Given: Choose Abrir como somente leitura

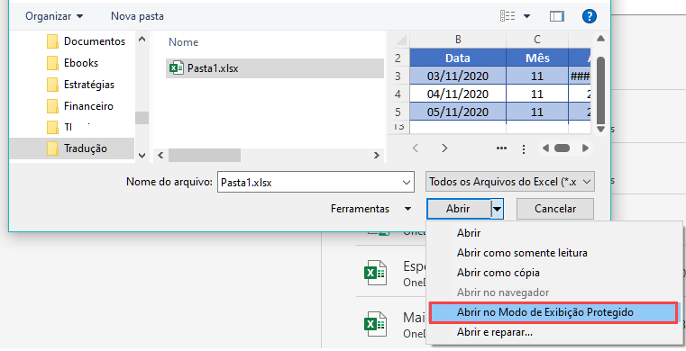Looking at the screenshot, I should pos(522,253).
